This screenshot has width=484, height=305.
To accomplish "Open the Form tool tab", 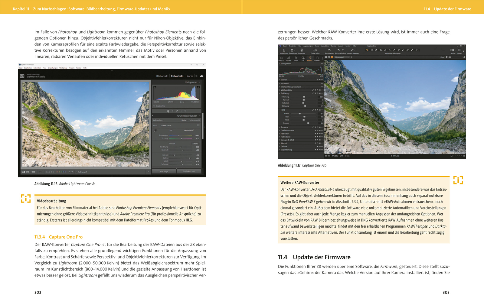I will click(x=296, y=58).
